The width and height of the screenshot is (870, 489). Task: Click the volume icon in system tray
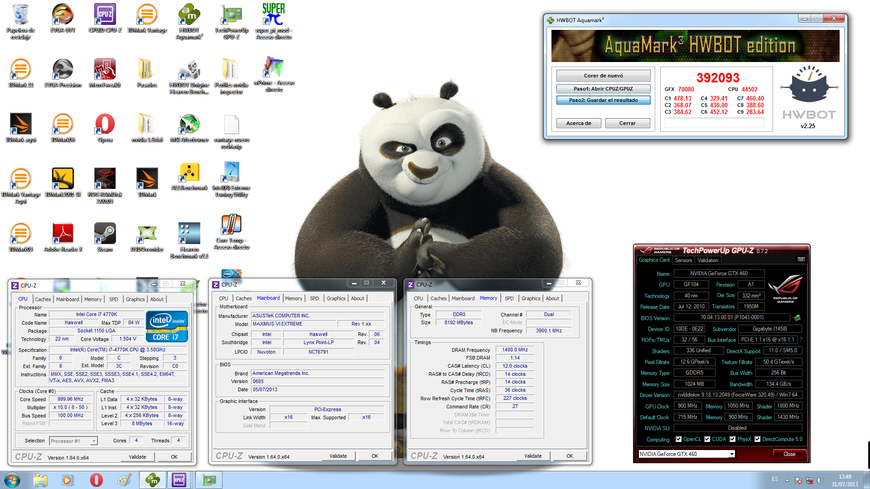click(x=820, y=480)
